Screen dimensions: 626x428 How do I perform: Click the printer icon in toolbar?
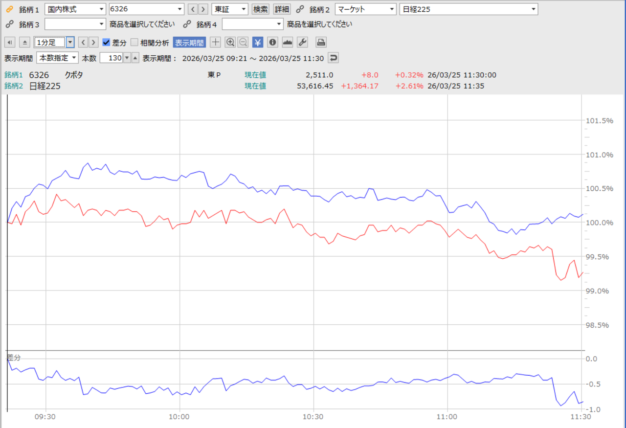point(321,43)
